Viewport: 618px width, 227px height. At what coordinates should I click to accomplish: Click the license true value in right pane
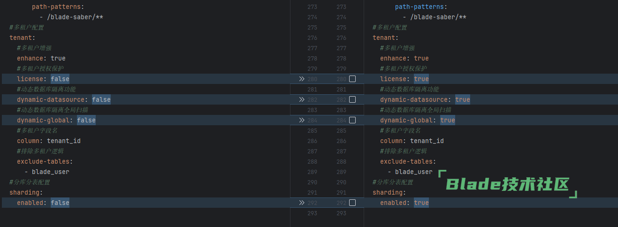[x=421, y=79]
